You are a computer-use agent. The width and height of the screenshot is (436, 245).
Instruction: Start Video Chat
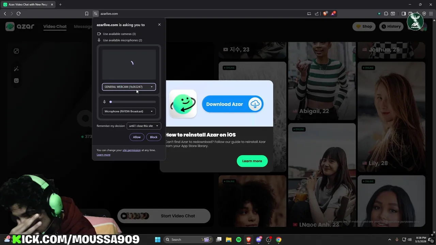click(x=164, y=216)
